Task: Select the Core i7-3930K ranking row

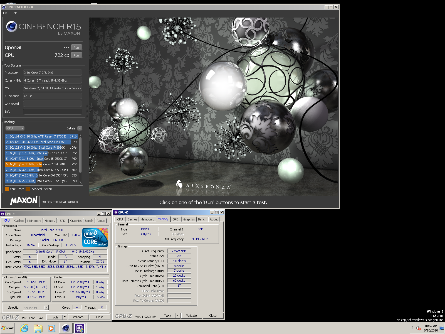Action: (41, 148)
